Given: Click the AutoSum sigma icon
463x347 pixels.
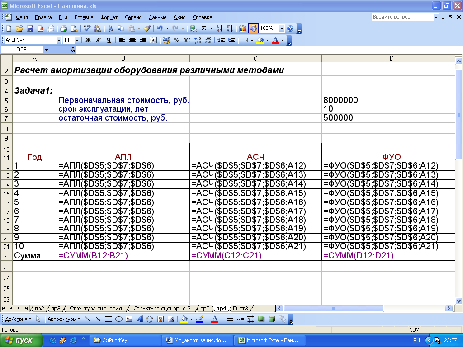Looking at the screenshot, I should coord(204,28).
